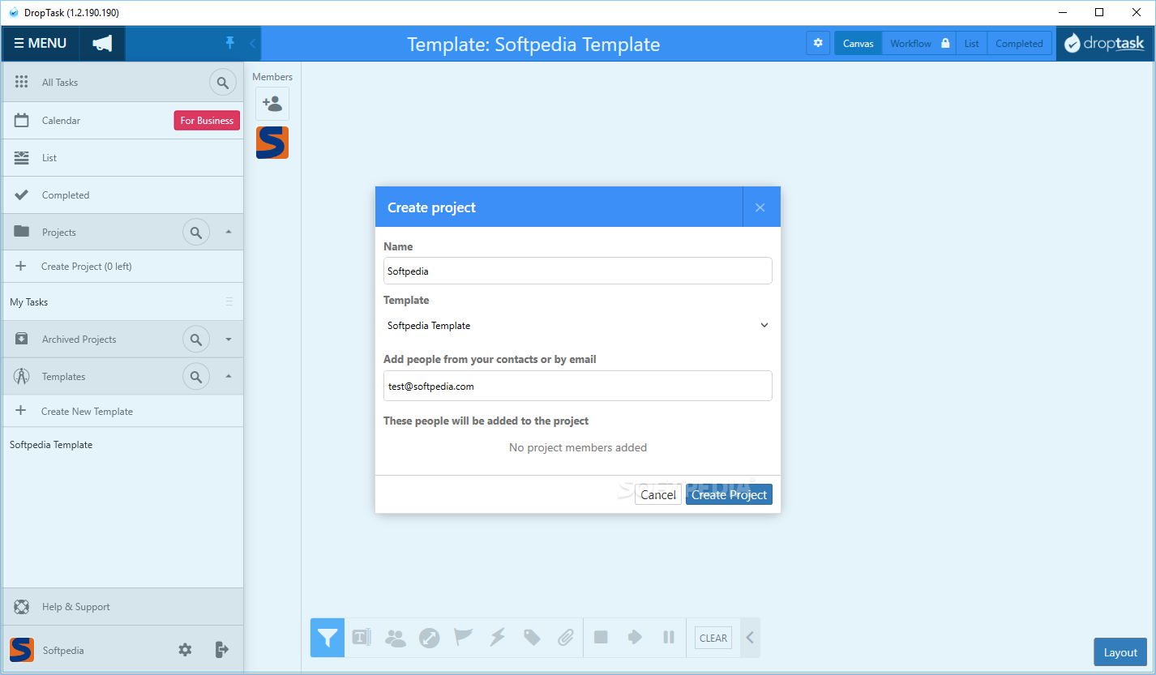
Task: Cancel the Create project dialog
Action: (658, 495)
